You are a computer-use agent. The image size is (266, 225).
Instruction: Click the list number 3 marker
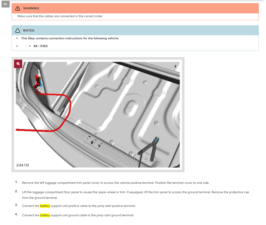click(x=16, y=205)
